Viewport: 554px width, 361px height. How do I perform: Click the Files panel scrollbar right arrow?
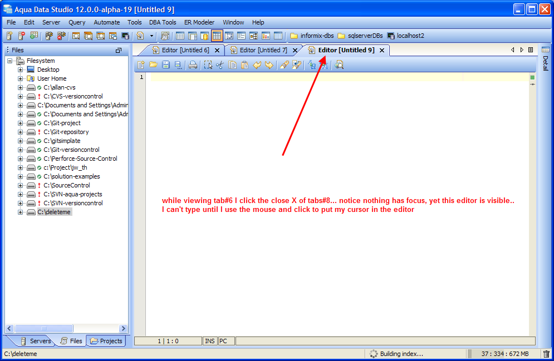123,328
